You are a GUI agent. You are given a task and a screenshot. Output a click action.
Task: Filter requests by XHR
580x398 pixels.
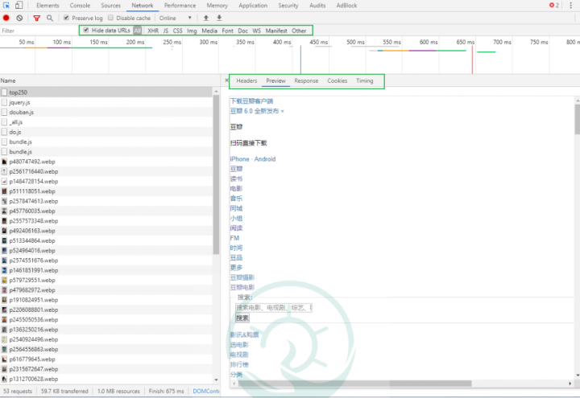coord(153,31)
